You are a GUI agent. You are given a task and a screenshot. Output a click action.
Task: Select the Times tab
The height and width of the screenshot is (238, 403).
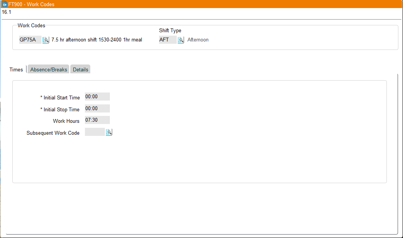(x=16, y=69)
